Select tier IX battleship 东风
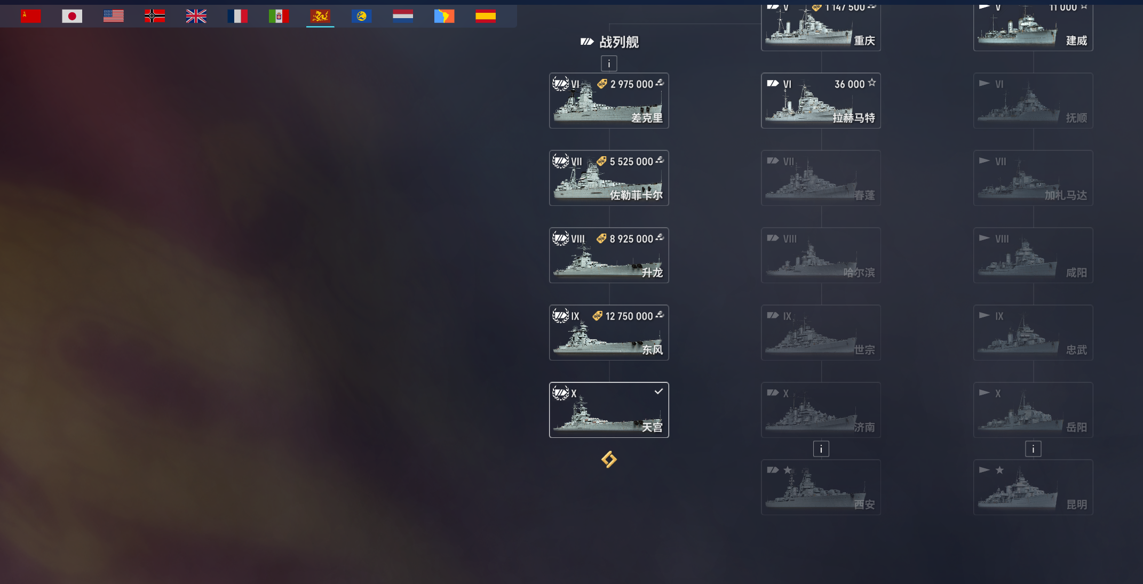Viewport: 1143px width, 584px height. click(x=609, y=333)
